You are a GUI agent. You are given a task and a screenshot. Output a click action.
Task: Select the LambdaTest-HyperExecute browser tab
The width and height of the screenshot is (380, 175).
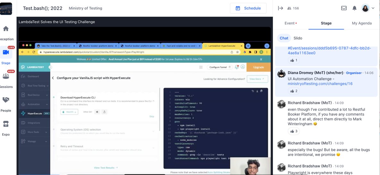(x=223, y=46)
